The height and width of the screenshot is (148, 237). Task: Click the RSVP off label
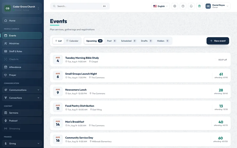223,60
